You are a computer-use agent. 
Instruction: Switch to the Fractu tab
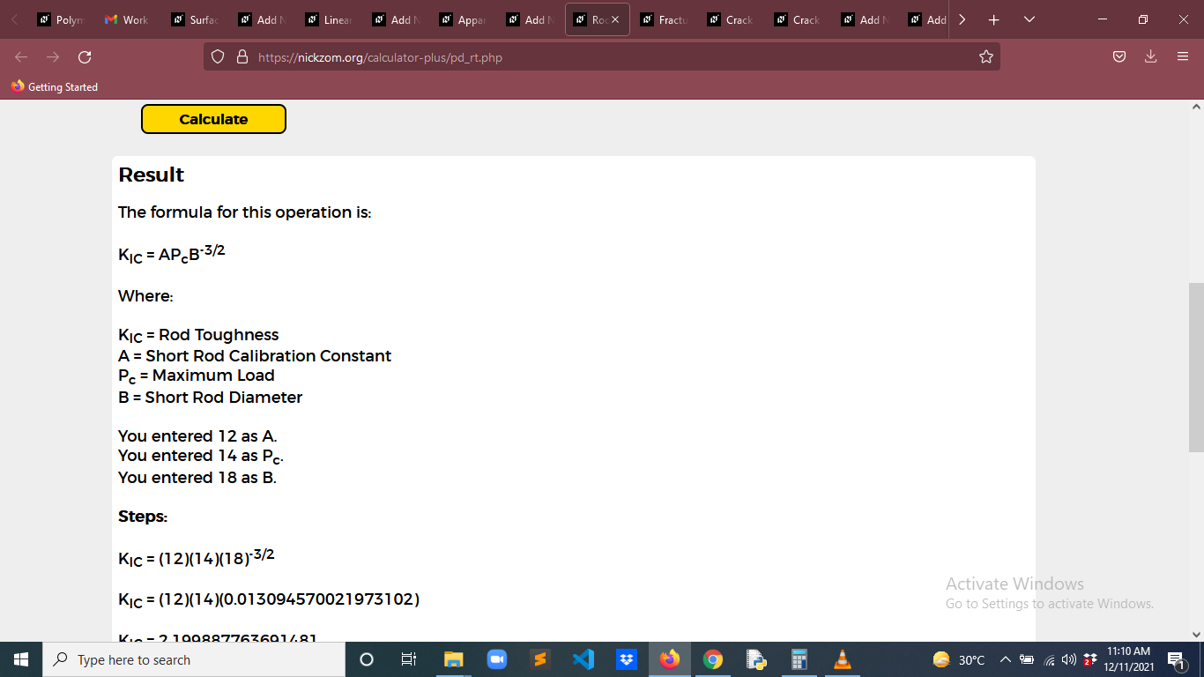point(665,19)
